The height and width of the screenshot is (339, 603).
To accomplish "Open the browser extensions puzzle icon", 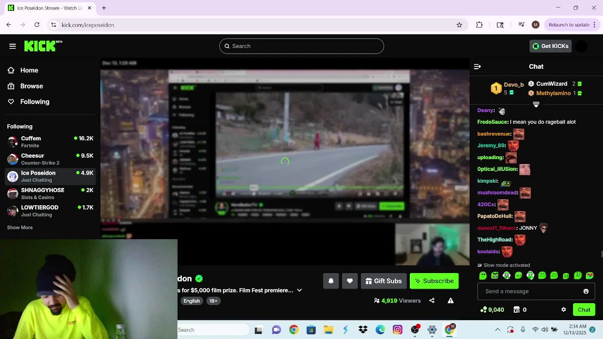I will point(479,25).
